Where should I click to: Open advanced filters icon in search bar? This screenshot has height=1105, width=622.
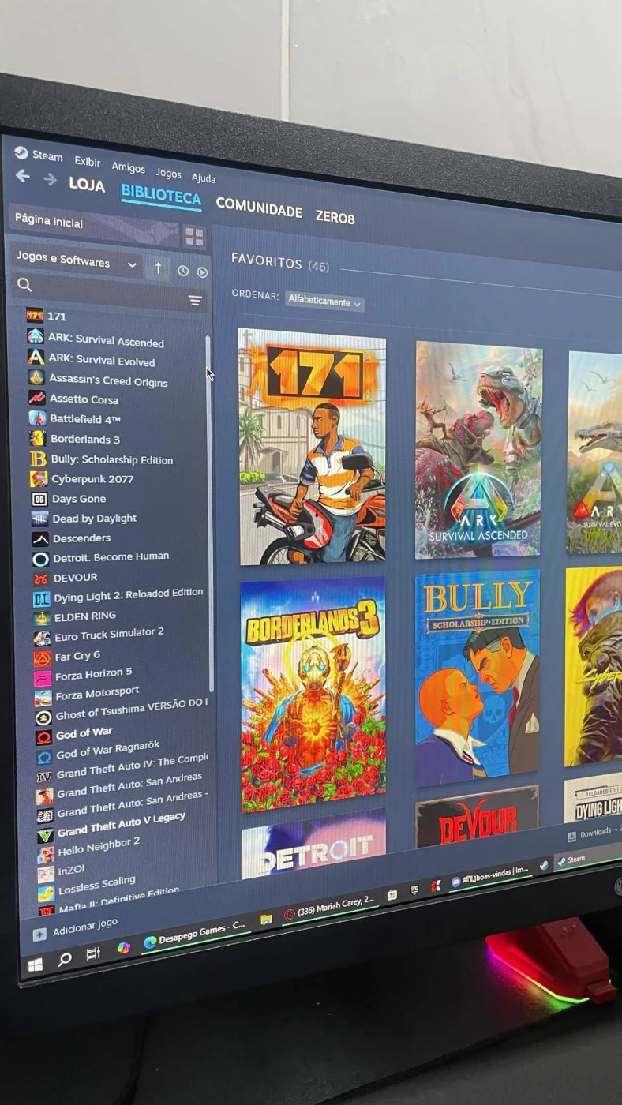[x=195, y=301]
